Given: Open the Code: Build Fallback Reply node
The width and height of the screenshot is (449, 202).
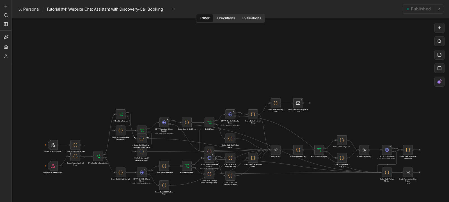Looking at the screenshot, I should click(x=342, y=158).
